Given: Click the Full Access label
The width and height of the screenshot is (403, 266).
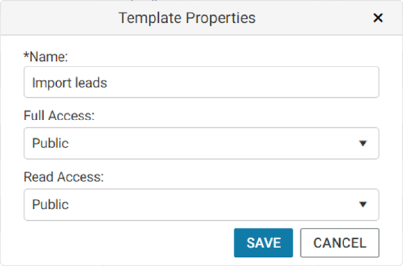Looking at the screenshot, I should click(59, 115).
